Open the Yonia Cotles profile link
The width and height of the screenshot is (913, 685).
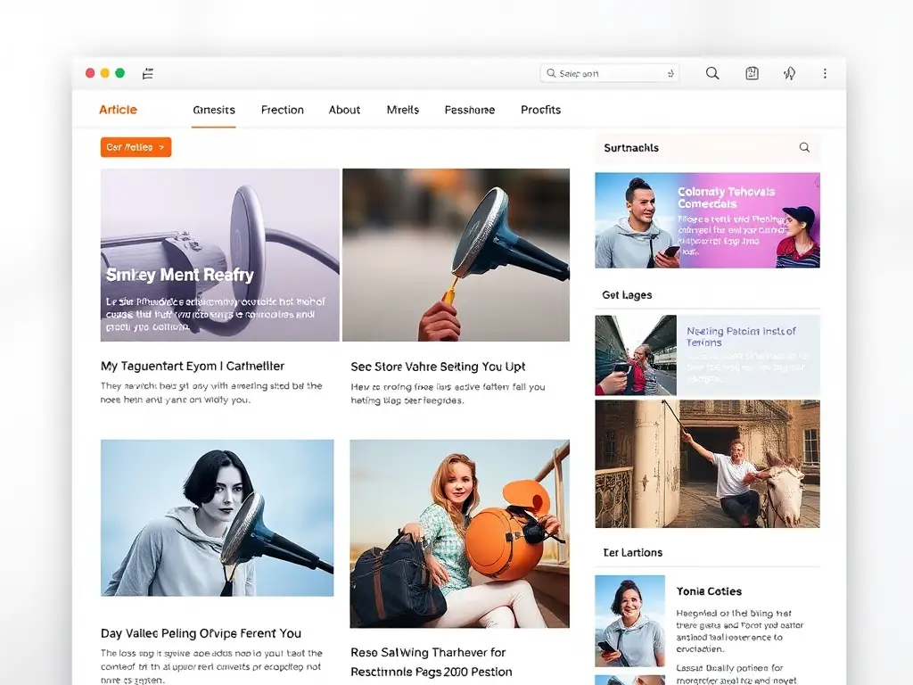point(709,591)
